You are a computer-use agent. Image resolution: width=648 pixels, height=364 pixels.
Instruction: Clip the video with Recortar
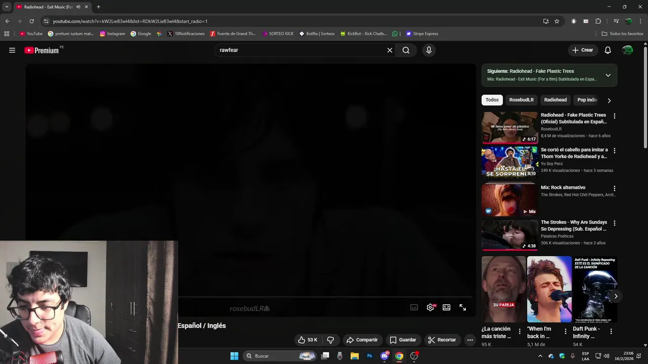tap(442, 340)
